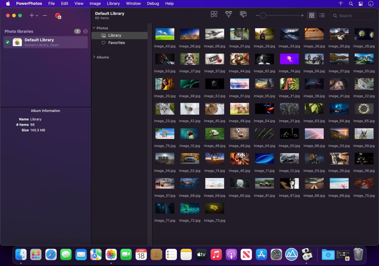Image resolution: width=379 pixels, height=266 pixels.
Task: Open the Debug menu
Action: [x=152, y=3]
